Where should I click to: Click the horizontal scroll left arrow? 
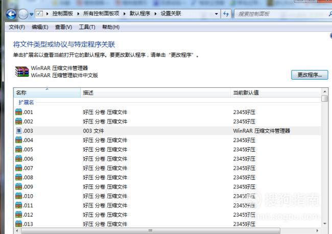click(17, 230)
